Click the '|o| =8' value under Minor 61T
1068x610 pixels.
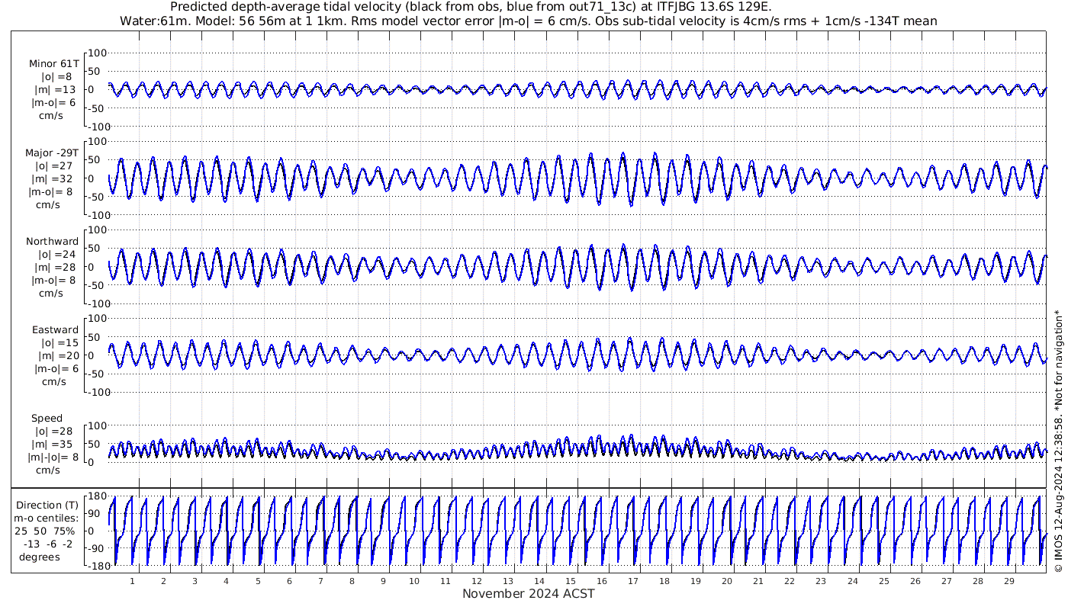click(56, 77)
